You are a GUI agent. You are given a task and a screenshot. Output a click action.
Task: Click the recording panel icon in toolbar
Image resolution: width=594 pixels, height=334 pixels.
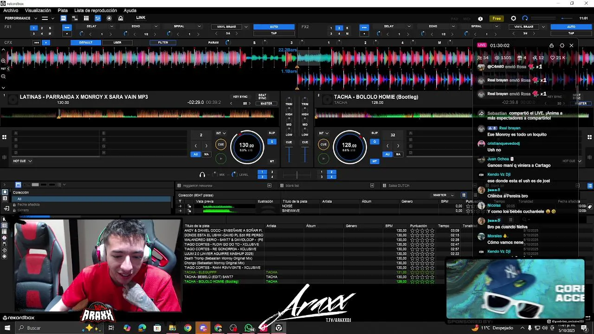click(109, 18)
